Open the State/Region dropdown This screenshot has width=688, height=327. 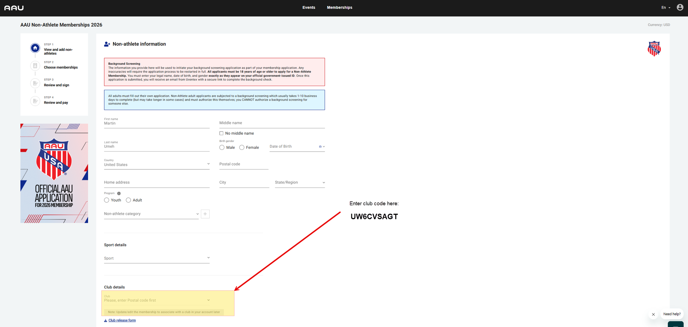click(299, 183)
